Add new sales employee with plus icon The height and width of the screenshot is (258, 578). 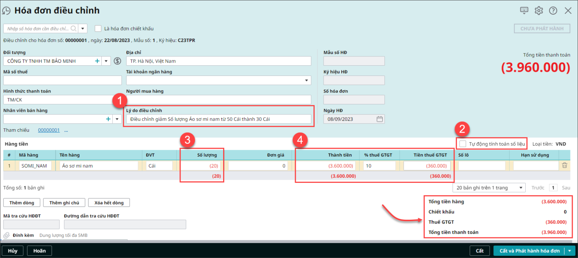108,119
